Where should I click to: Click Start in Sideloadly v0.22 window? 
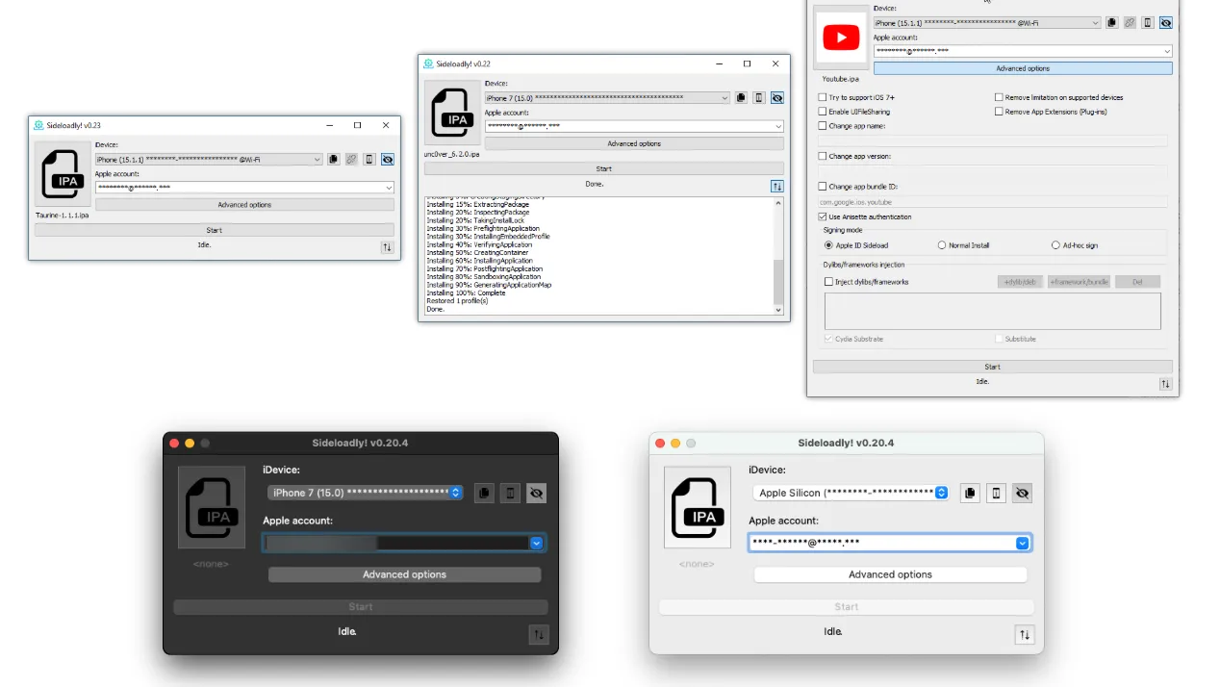tap(603, 168)
